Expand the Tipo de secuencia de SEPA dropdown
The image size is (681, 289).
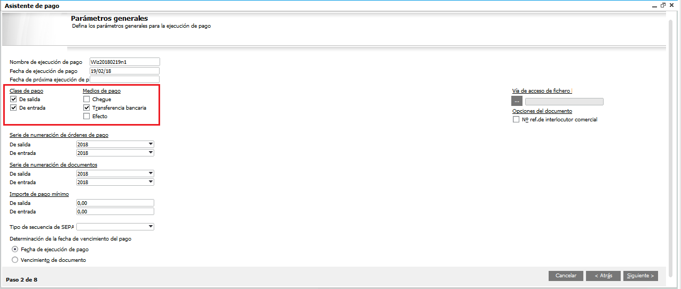click(151, 227)
